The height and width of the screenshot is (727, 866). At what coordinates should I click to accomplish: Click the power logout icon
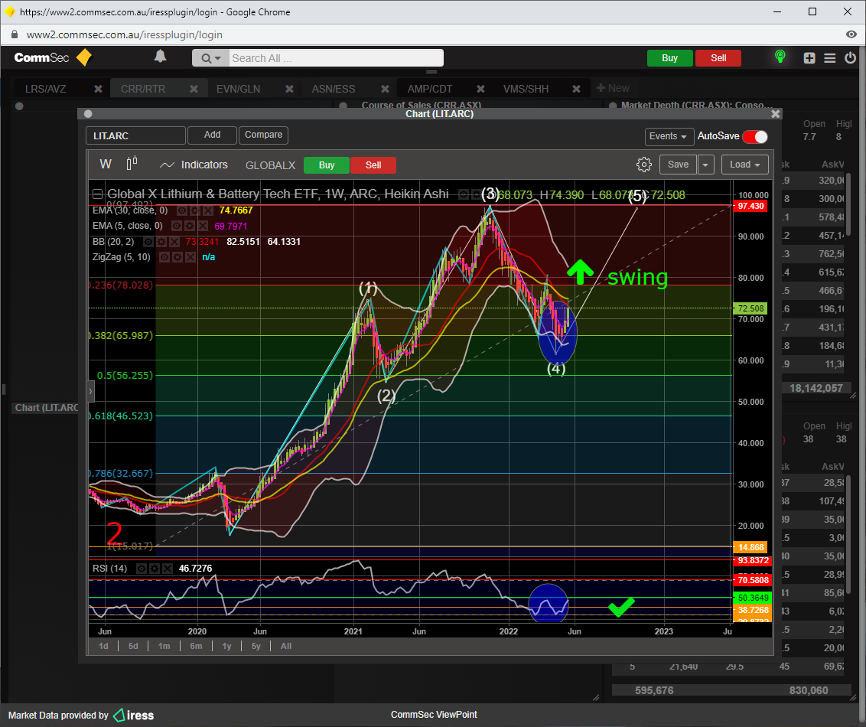pos(850,58)
